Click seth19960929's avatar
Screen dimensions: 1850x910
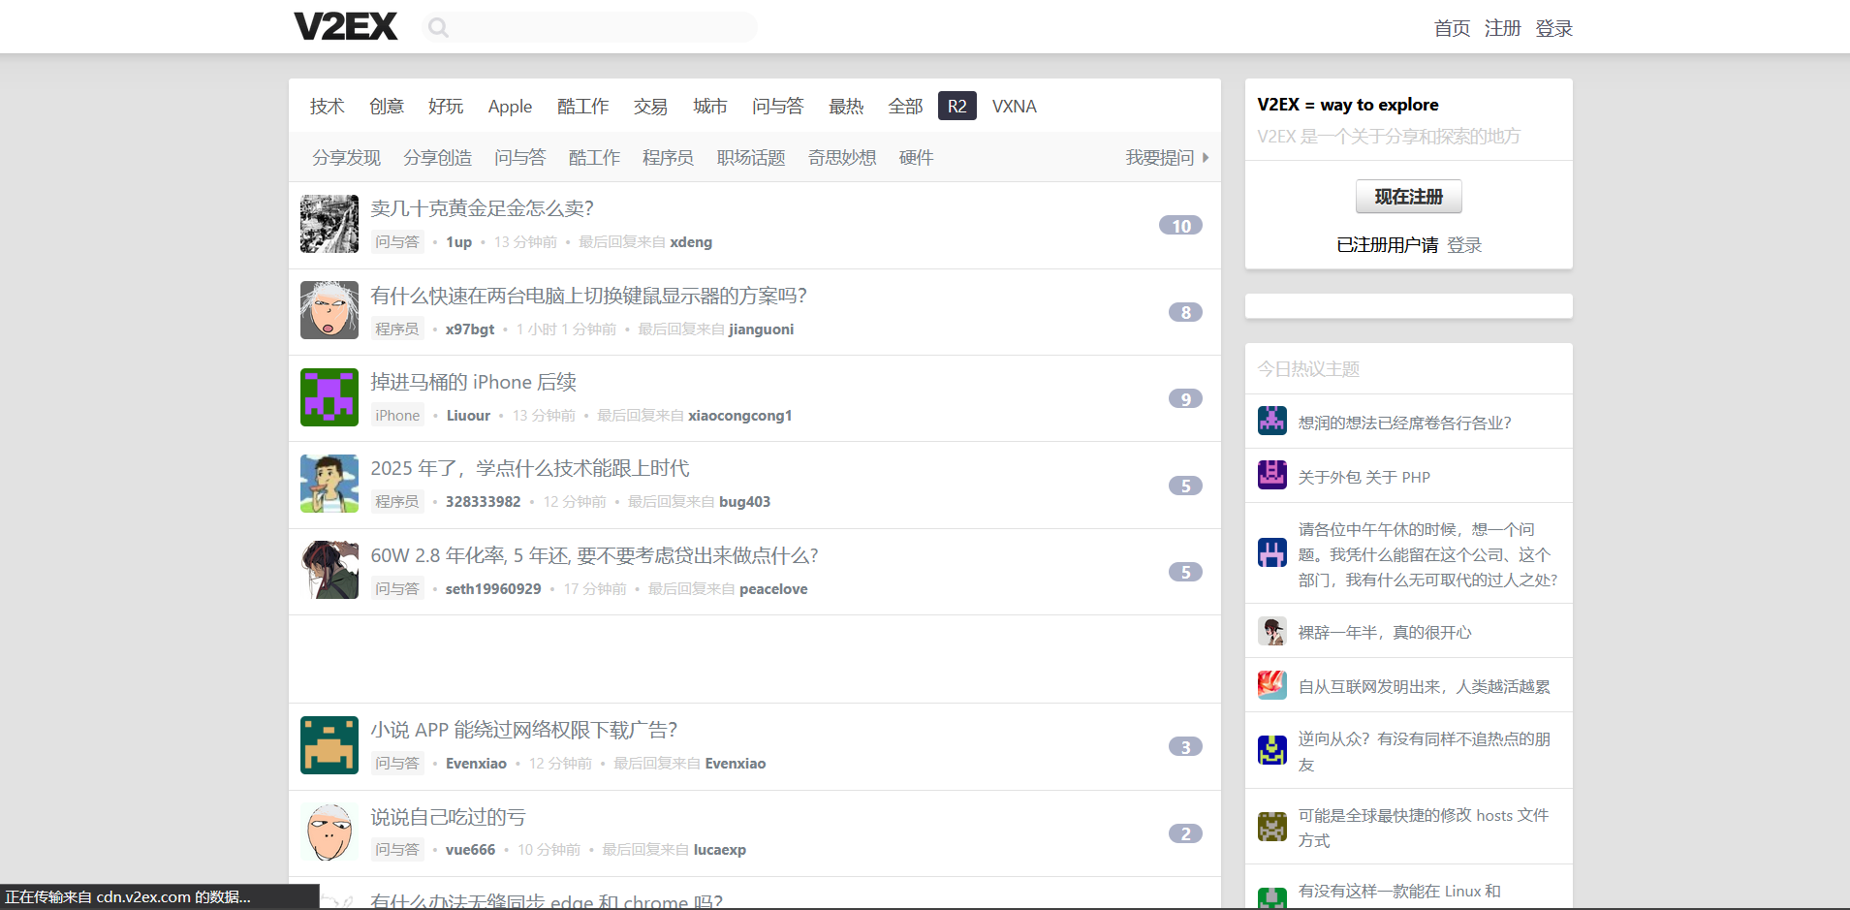point(329,570)
